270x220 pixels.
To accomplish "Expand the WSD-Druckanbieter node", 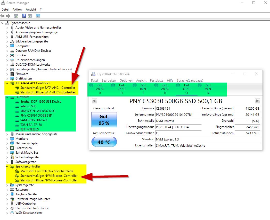I will click(x=7, y=213).
